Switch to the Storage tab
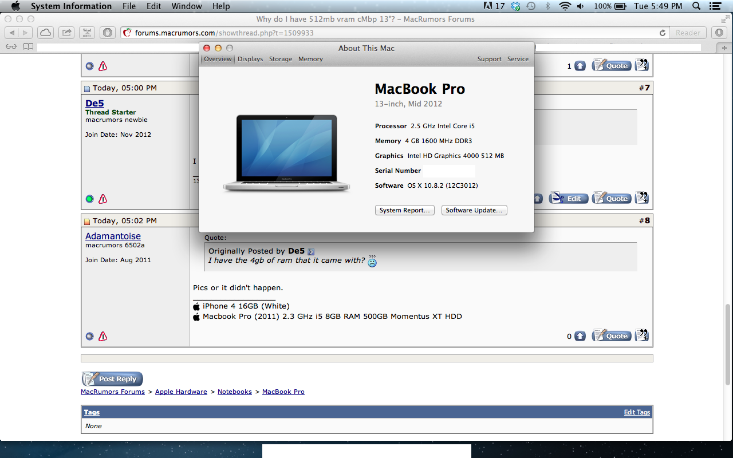The width and height of the screenshot is (733, 458). (281, 59)
